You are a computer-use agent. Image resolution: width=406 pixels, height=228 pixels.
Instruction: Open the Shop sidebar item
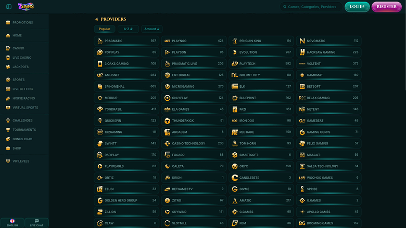(17, 148)
